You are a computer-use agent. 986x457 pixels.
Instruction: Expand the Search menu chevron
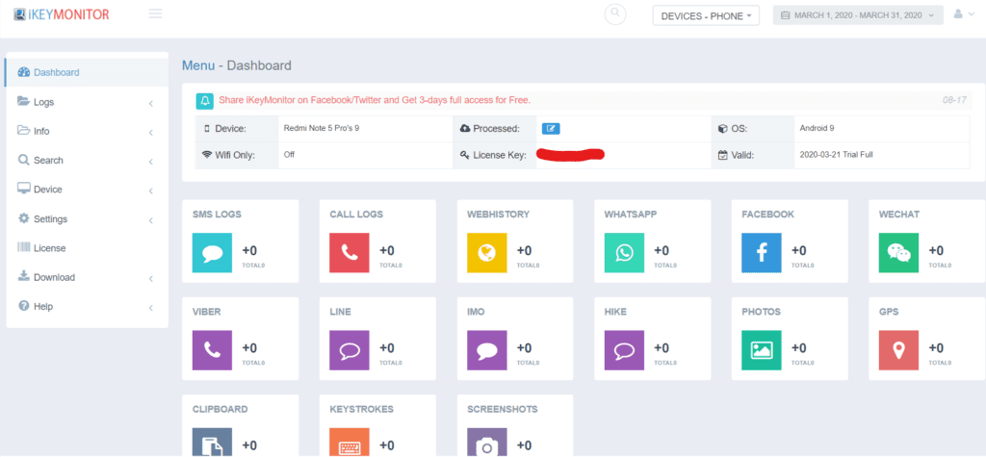pyautogui.click(x=151, y=162)
